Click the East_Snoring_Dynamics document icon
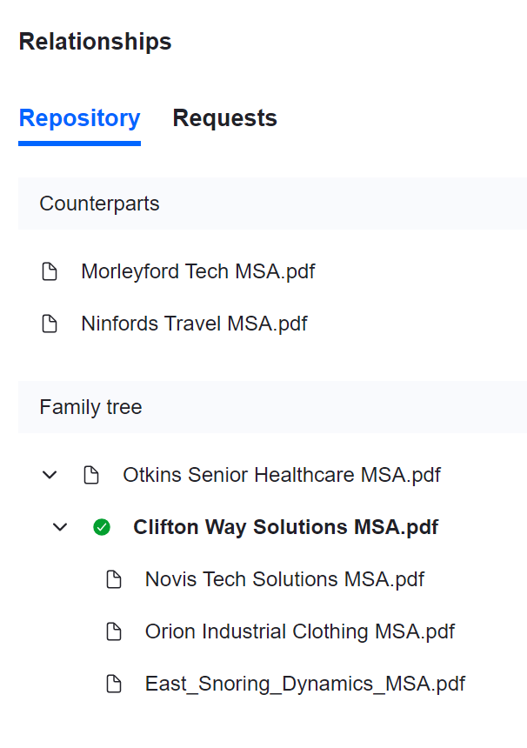Viewport: 527px width, 748px height. pyautogui.click(x=114, y=684)
